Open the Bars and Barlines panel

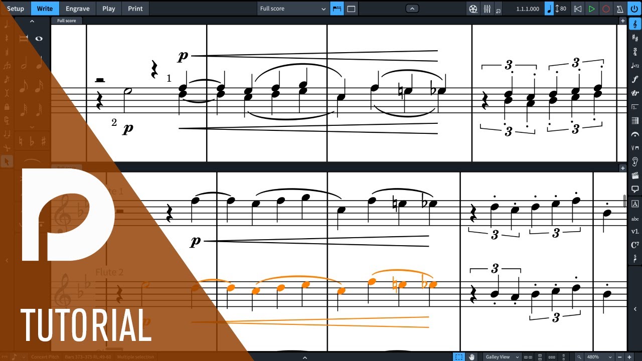(635, 120)
